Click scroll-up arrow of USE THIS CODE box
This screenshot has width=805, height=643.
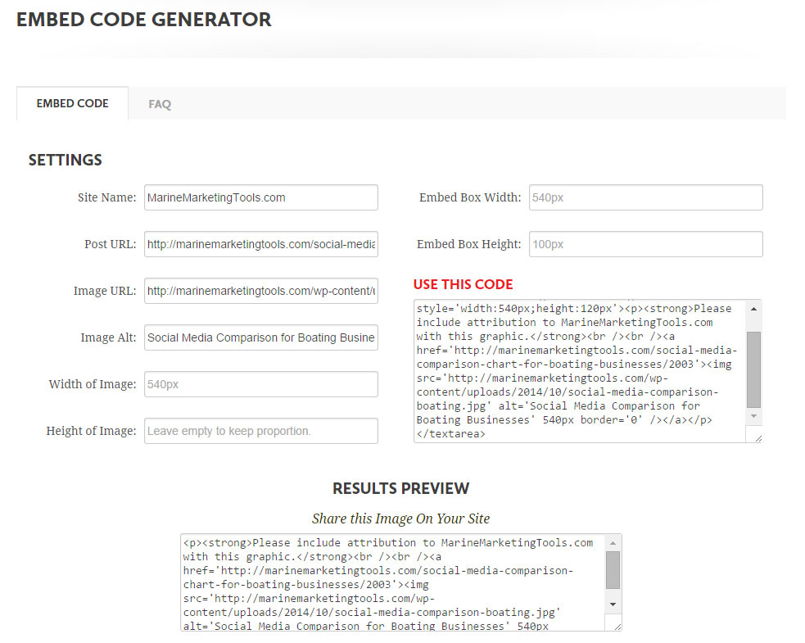[753, 309]
